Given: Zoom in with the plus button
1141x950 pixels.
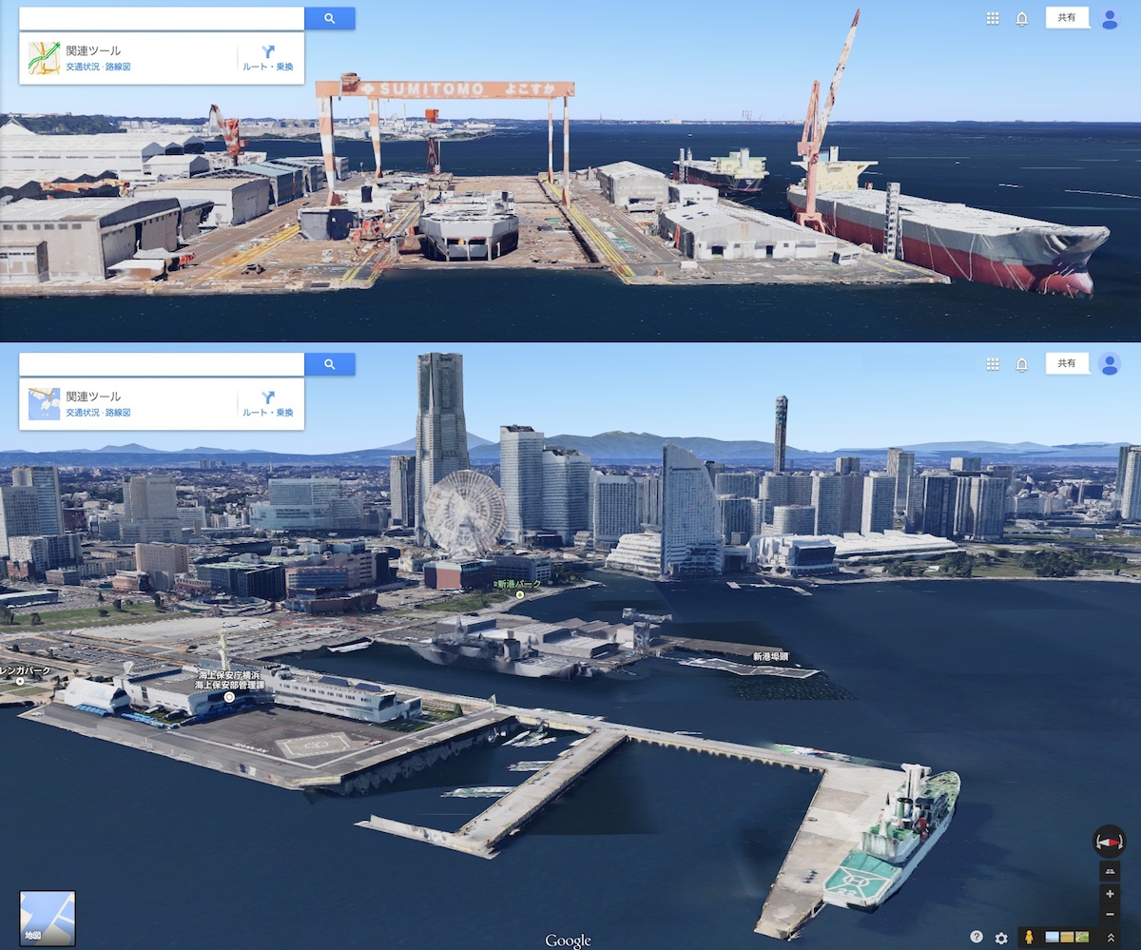Looking at the screenshot, I should pos(1110,894).
